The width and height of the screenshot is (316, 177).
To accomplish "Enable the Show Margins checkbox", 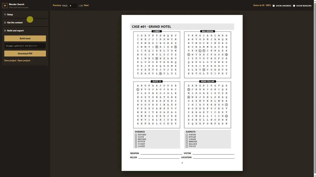I will [x=294, y=6].
